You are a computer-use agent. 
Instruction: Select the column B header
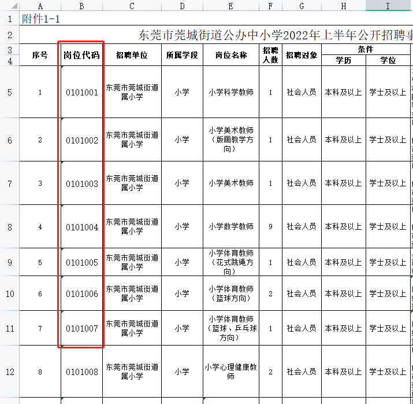coord(81,5)
